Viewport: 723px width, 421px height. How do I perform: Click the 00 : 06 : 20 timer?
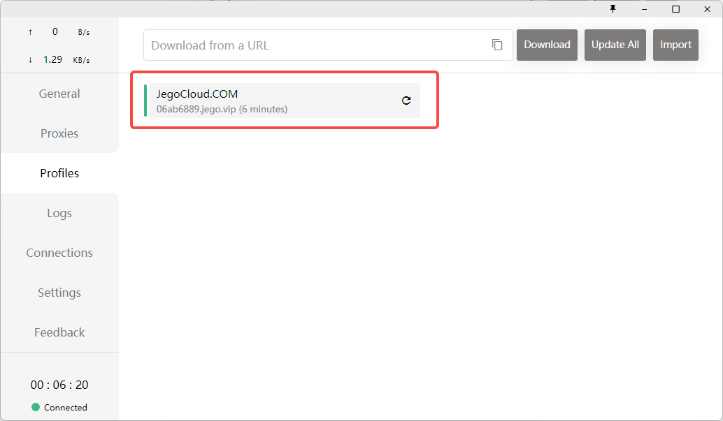pos(59,385)
